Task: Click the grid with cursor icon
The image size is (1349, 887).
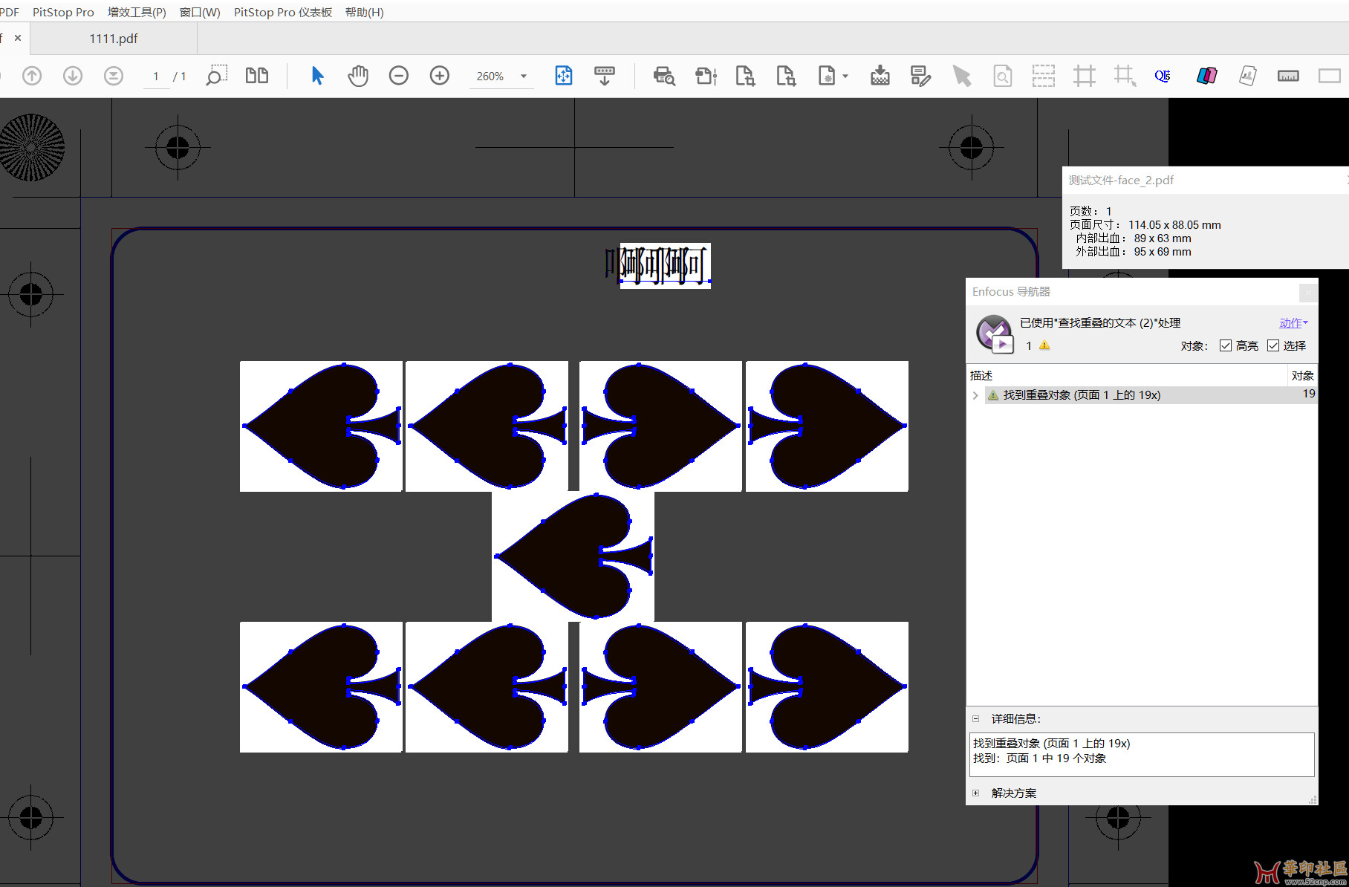Action: (x=1125, y=76)
